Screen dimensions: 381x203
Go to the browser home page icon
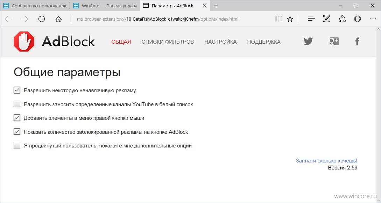pos(58,19)
